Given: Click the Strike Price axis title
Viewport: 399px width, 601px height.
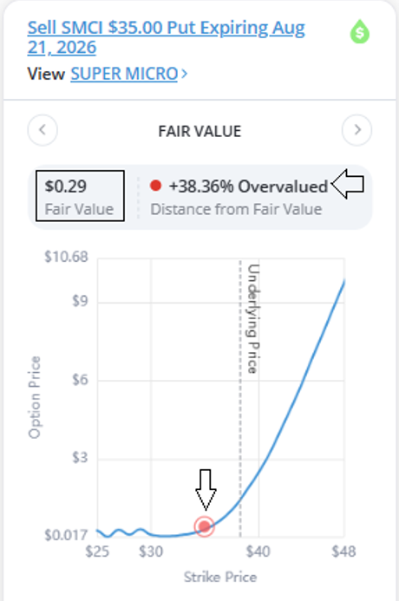Looking at the screenshot, I should click(x=220, y=577).
